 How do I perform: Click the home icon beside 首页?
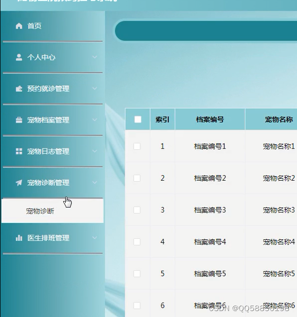[x=19, y=26]
